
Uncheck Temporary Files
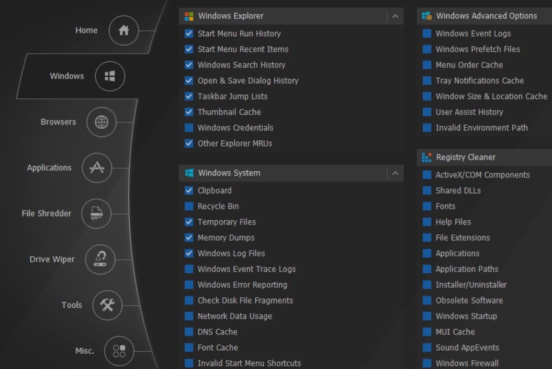189,222
